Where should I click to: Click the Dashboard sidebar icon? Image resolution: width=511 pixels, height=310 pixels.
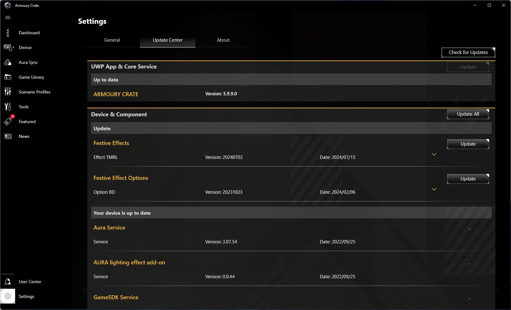click(8, 33)
